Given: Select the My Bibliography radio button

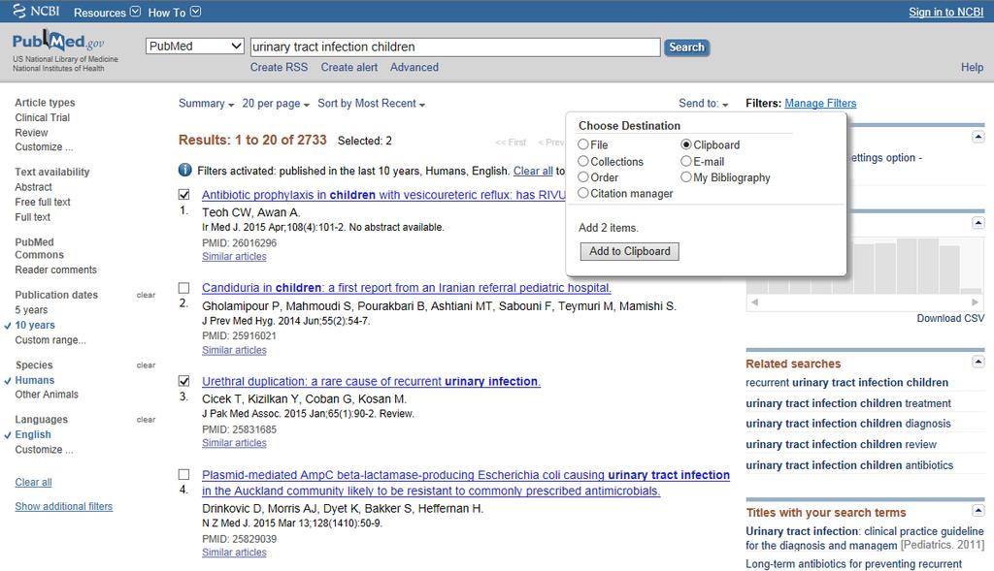Looking at the screenshot, I should pyautogui.click(x=686, y=177).
